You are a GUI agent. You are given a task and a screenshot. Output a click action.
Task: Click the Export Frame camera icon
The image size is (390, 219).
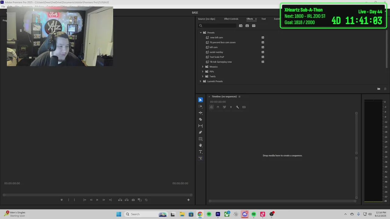tap(133, 200)
